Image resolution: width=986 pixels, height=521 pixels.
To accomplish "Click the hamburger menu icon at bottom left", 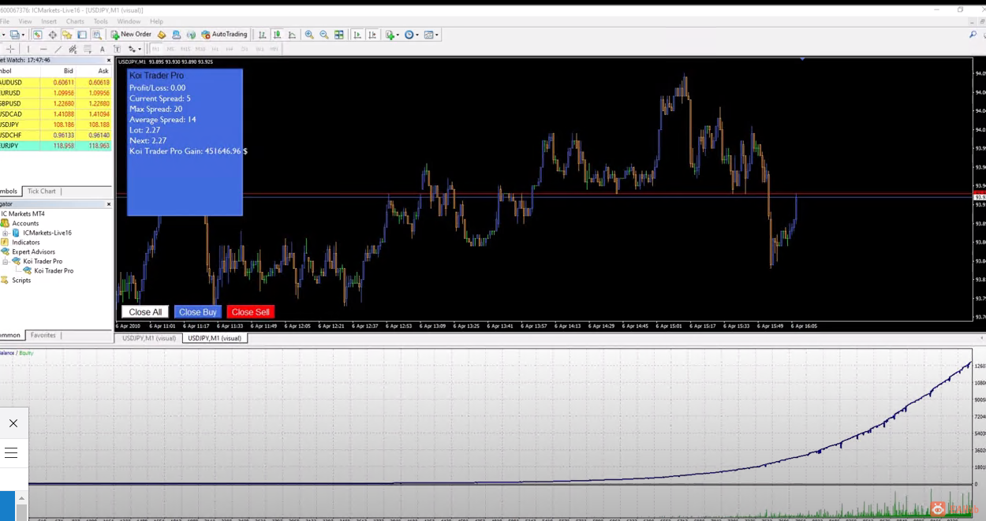I will pos(11,452).
